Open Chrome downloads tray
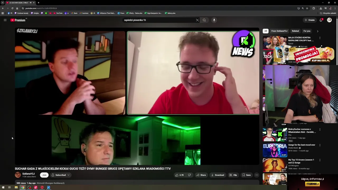Image resolution: width=338 pixels, height=190 pixels. [321, 8]
